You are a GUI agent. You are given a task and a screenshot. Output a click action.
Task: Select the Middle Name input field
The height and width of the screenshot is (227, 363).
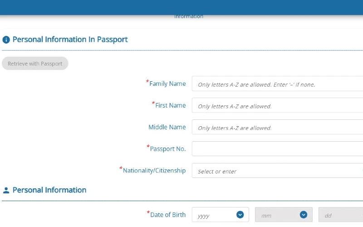pos(277,128)
